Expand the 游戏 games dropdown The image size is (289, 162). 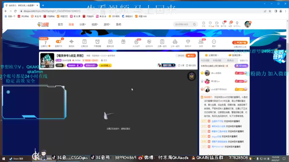107,24
